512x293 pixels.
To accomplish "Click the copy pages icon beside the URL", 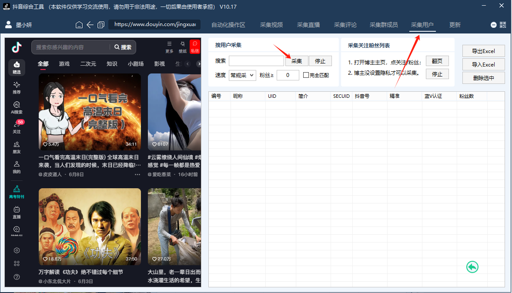I will 101,25.
